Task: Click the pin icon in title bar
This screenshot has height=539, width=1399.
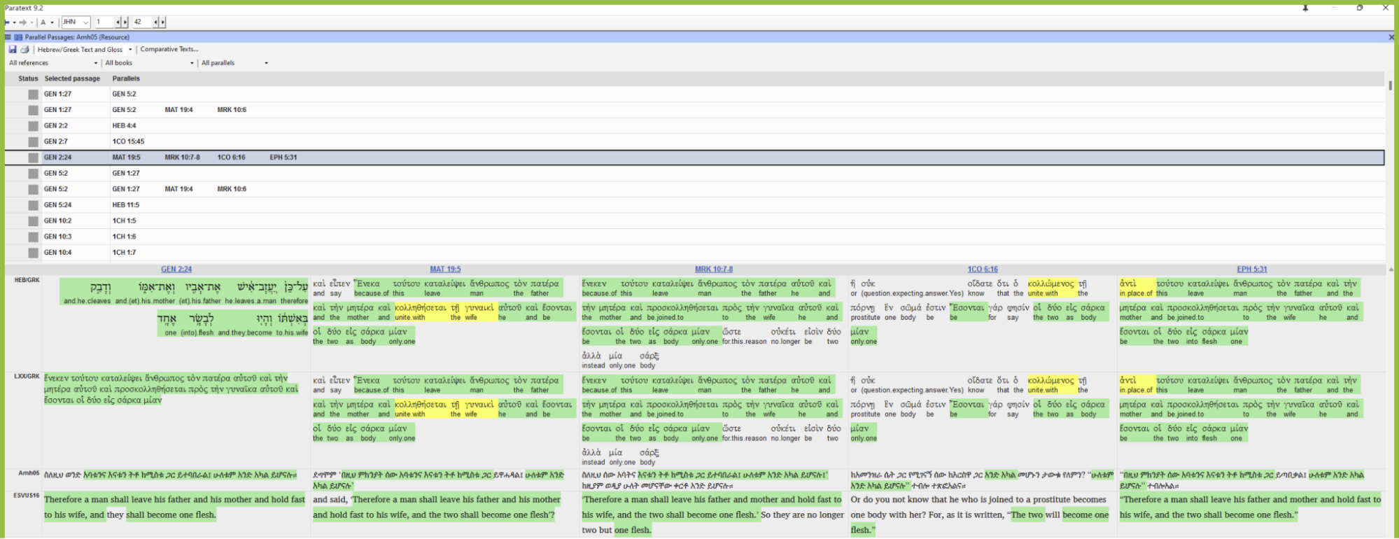Action: [1305, 8]
